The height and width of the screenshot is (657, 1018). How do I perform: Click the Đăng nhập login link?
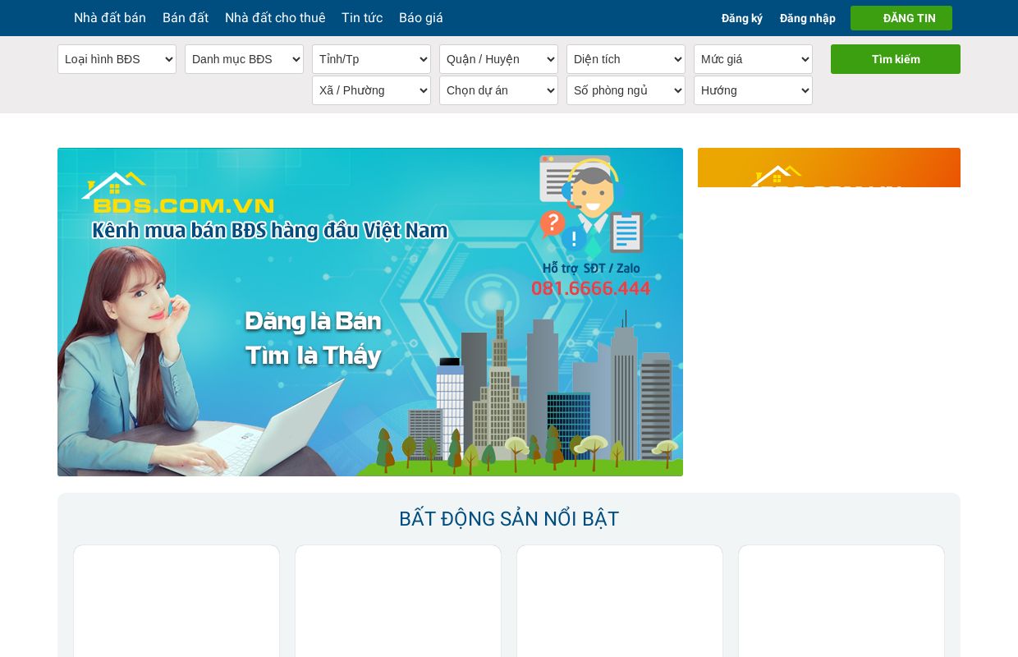coord(807,17)
